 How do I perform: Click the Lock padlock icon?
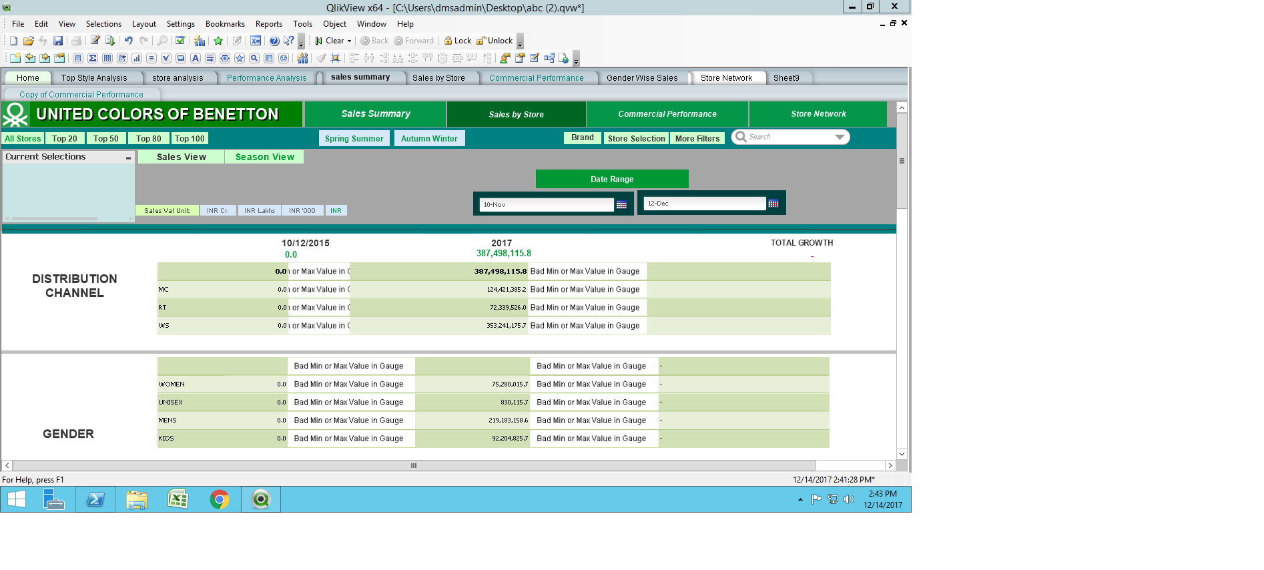pyautogui.click(x=448, y=41)
